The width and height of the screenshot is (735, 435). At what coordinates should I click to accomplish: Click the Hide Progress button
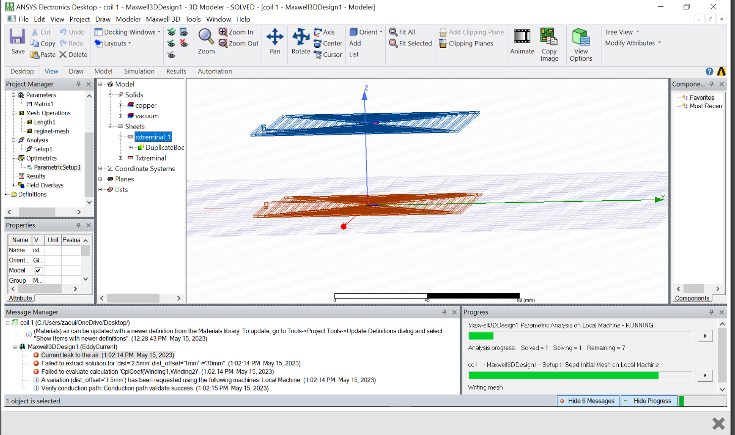[647, 401]
